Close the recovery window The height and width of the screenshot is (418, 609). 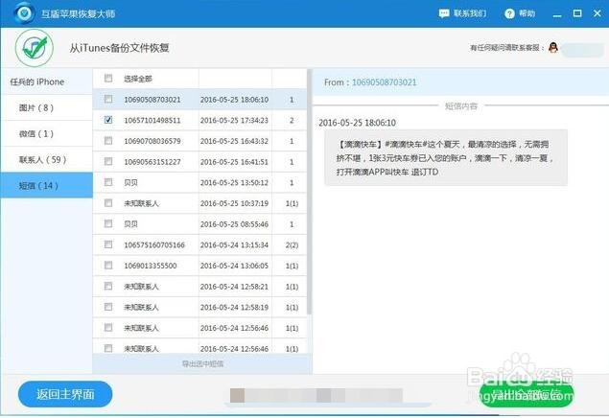597,13
